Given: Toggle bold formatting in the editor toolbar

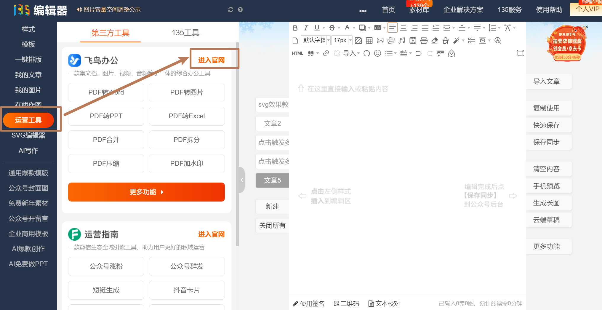Looking at the screenshot, I should (295, 28).
